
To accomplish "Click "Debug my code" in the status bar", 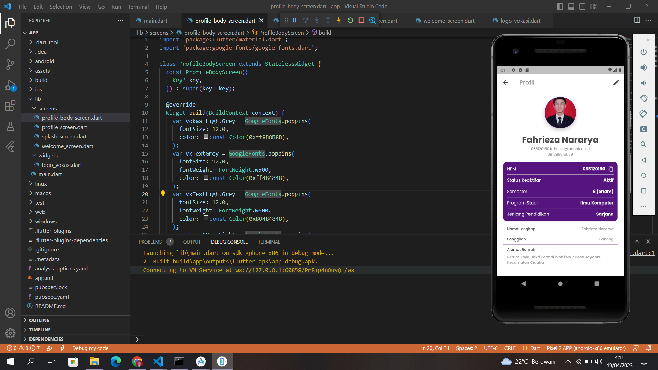I will (90, 348).
